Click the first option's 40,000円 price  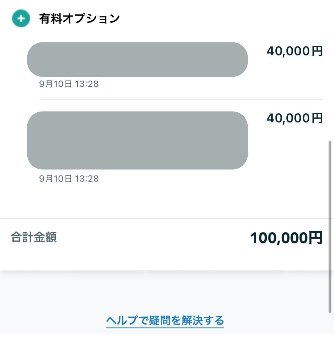[x=295, y=51]
